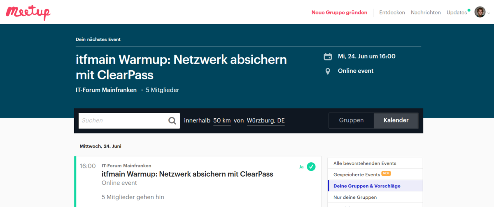Select Alle bevorstehenden Events filter
Screen dimensions: 494x207
tap(375, 163)
